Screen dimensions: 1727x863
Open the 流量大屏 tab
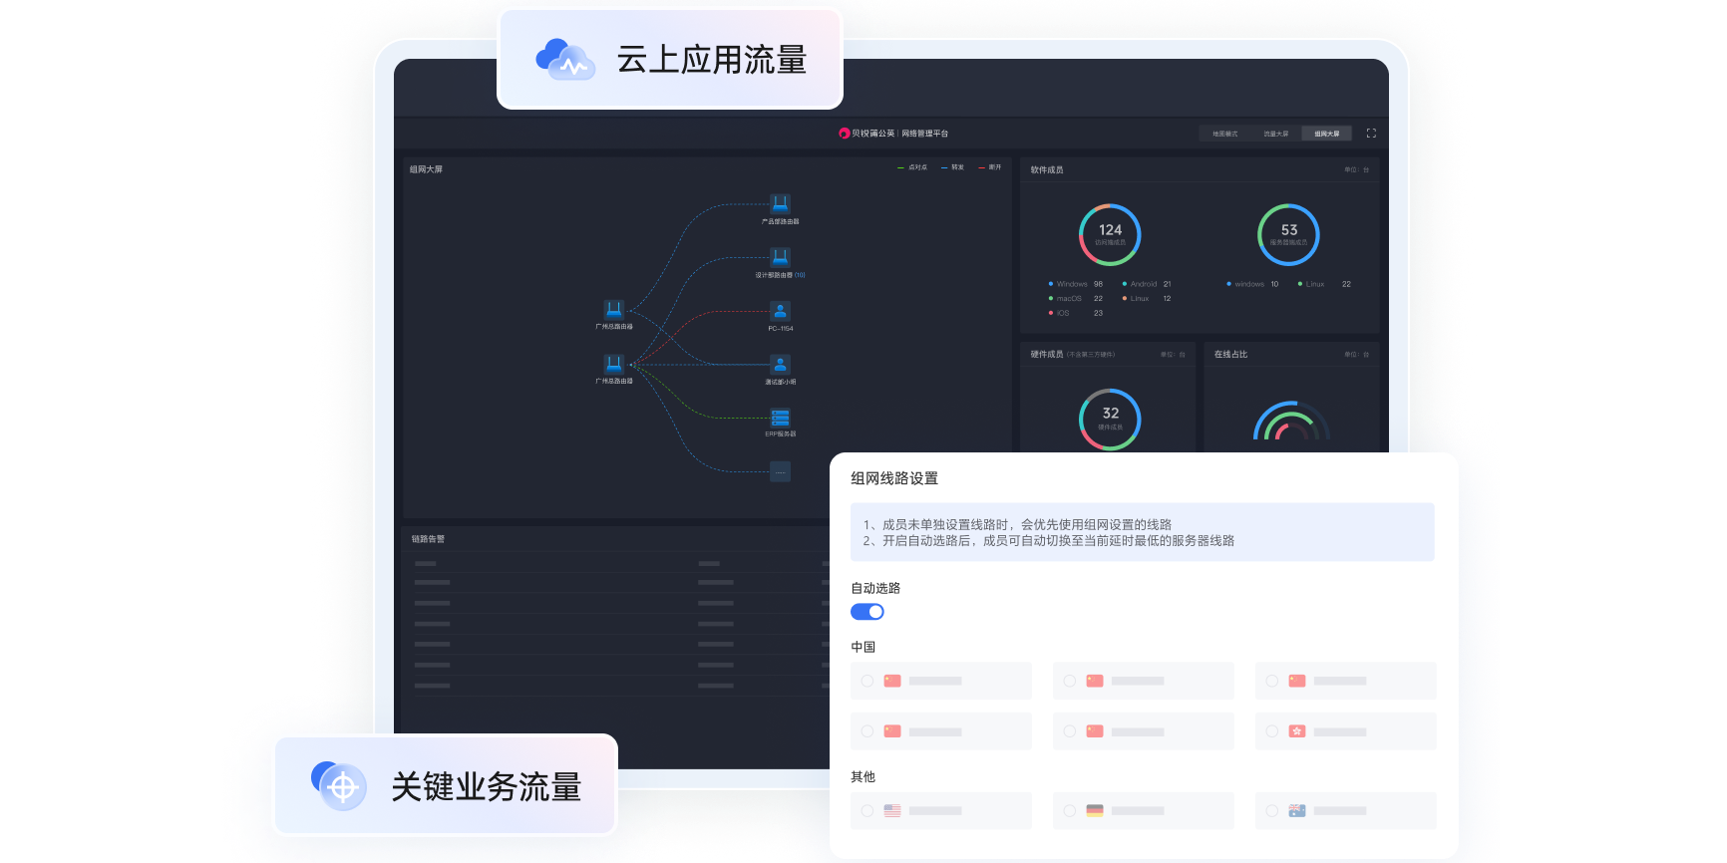coord(1275,134)
